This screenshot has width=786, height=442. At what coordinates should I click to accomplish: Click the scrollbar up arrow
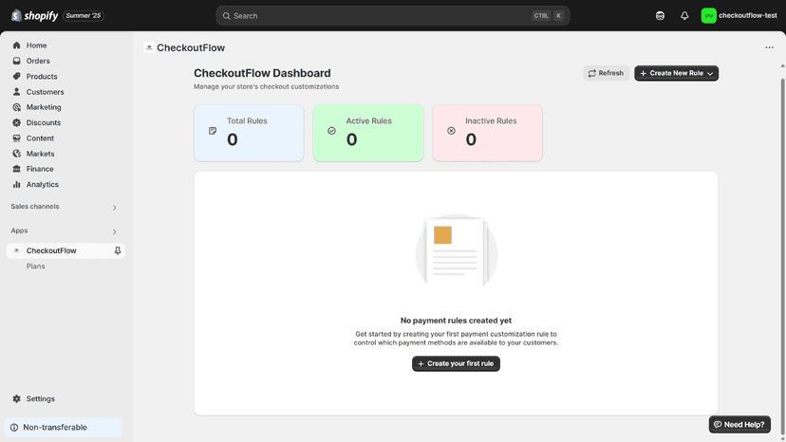[x=783, y=65]
